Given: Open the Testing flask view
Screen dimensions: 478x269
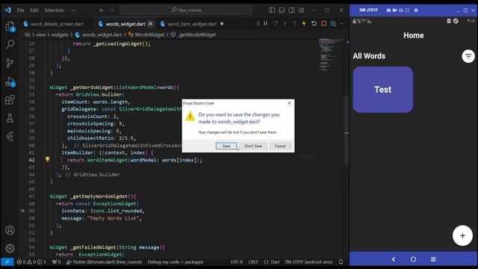Looking at the screenshot, I should tap(10, 118).
